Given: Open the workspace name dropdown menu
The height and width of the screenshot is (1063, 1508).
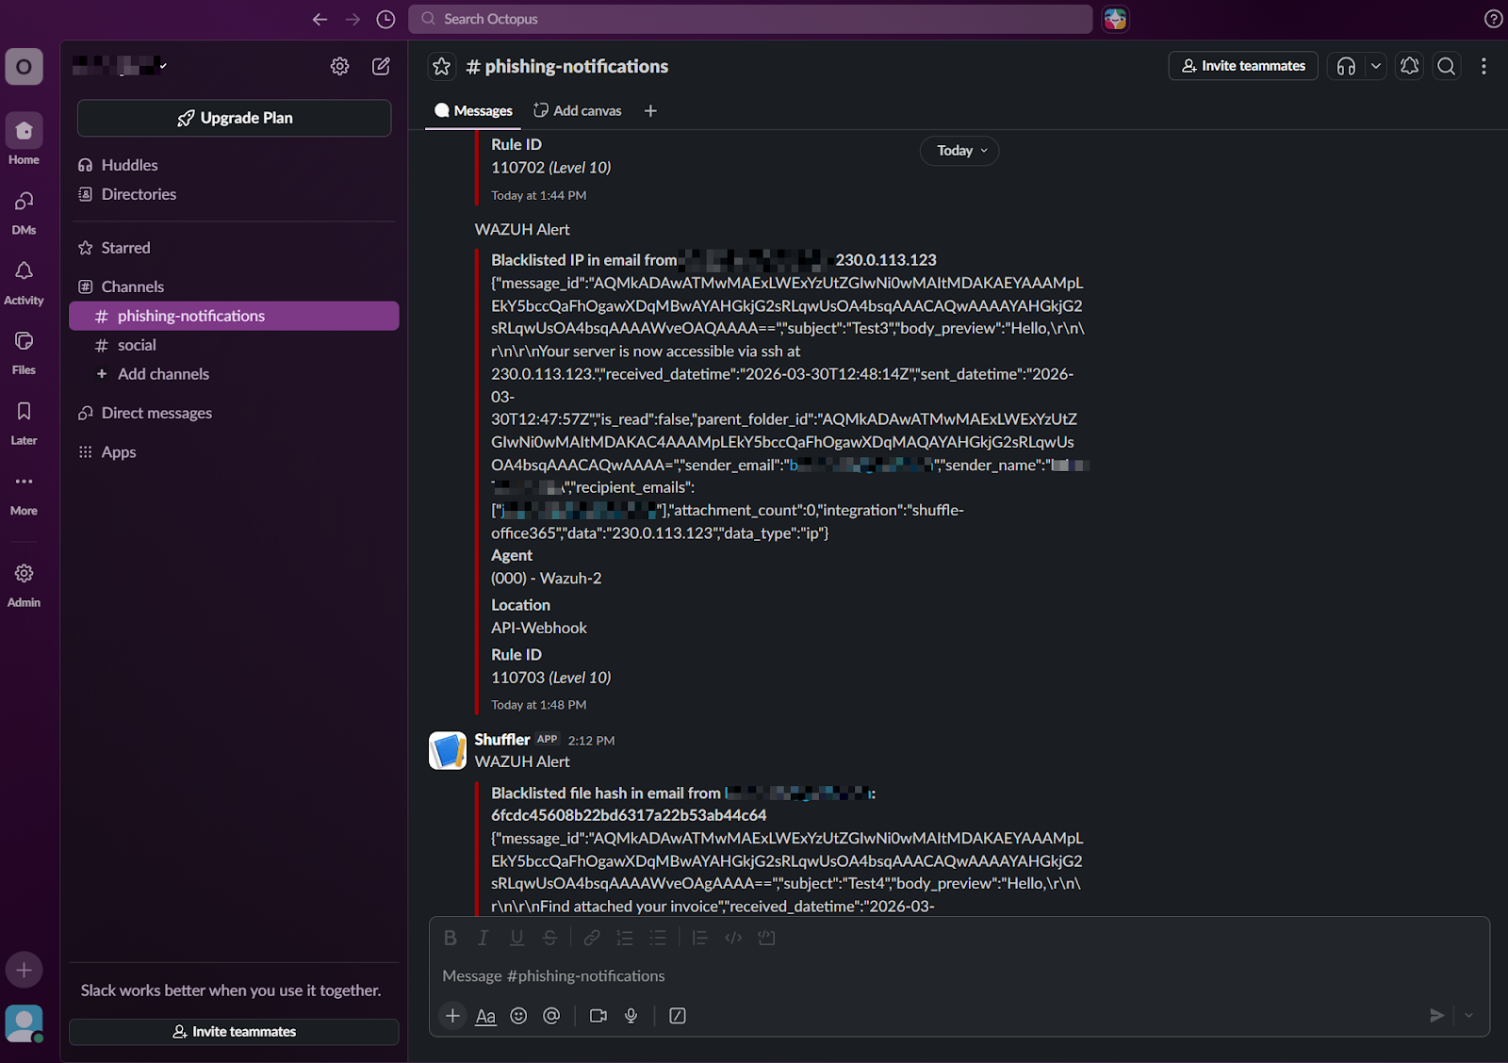Looking at the screenshot, I should [121, 66].
